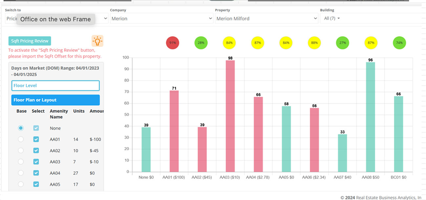Select the None base radio button
The image size is (426, 200).
[21, 128]
